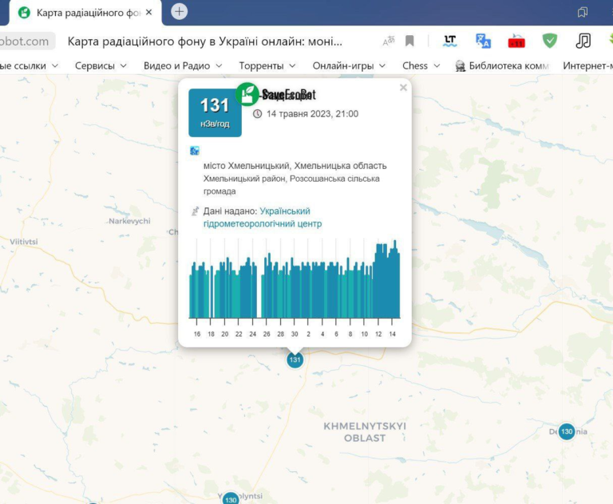Click the 131 map marker below the popup
613x504 pixels.
[295, 360]
